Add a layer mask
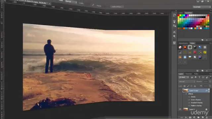This screenshot has height=119, width=212. click(x=190, y=118)
